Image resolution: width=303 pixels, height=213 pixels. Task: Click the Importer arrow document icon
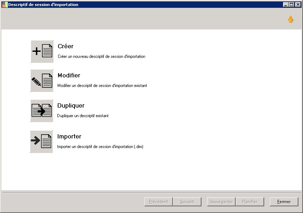tap(42, 142)
